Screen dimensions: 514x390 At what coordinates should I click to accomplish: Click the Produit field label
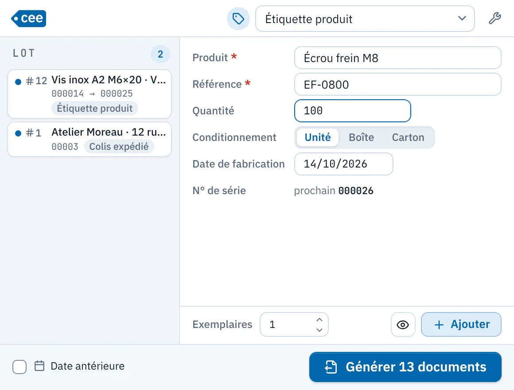tap(210, 58)
